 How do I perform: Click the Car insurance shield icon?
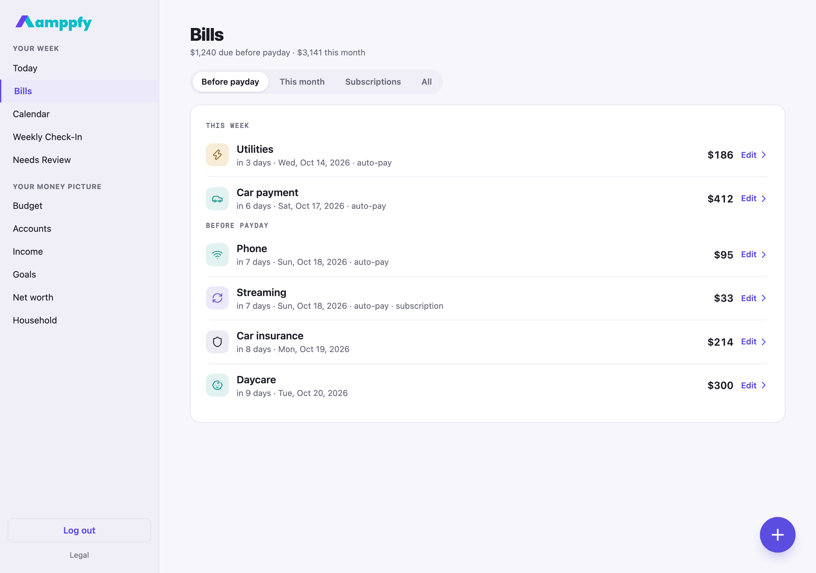coord(217,342)
